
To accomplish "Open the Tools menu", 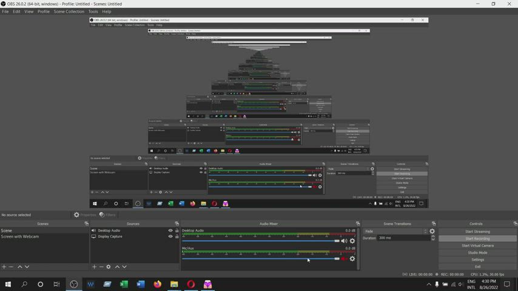I will (x=93, y=12).
